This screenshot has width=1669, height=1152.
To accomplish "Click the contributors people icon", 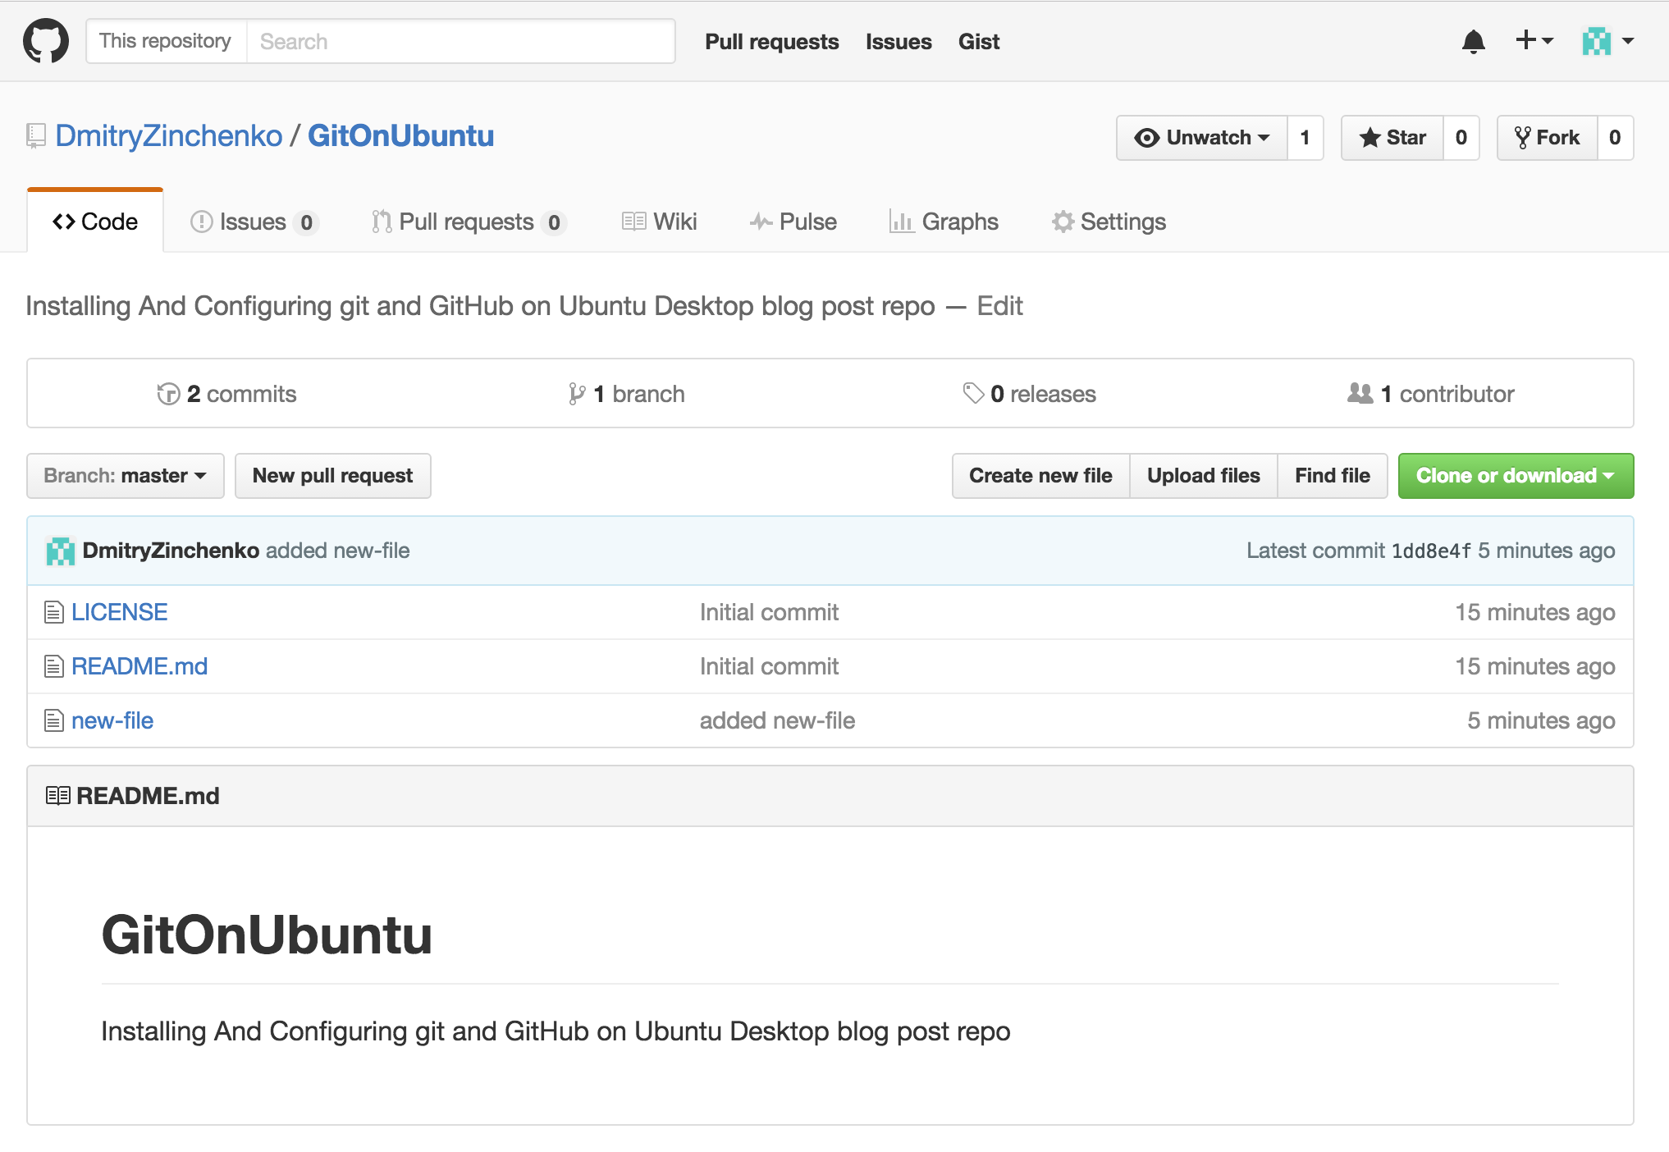I will pos(1360,394).
